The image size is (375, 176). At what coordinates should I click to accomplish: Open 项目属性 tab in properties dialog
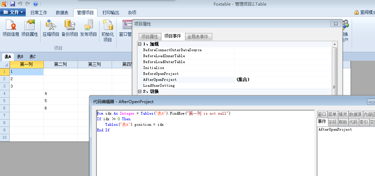(150, 37)
